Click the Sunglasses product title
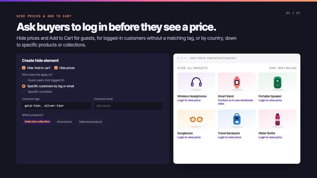317x178 pixels. (185, 133)
